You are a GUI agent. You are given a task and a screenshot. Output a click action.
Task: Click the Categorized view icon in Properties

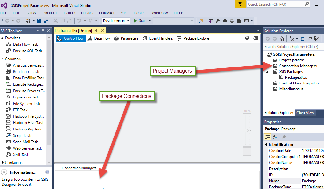[267, 137]
